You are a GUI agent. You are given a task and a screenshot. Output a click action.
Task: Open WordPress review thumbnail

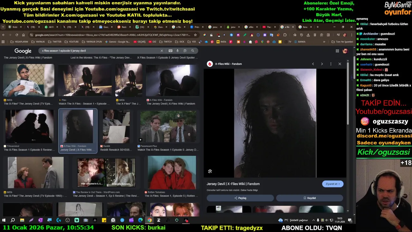(106, 173)
